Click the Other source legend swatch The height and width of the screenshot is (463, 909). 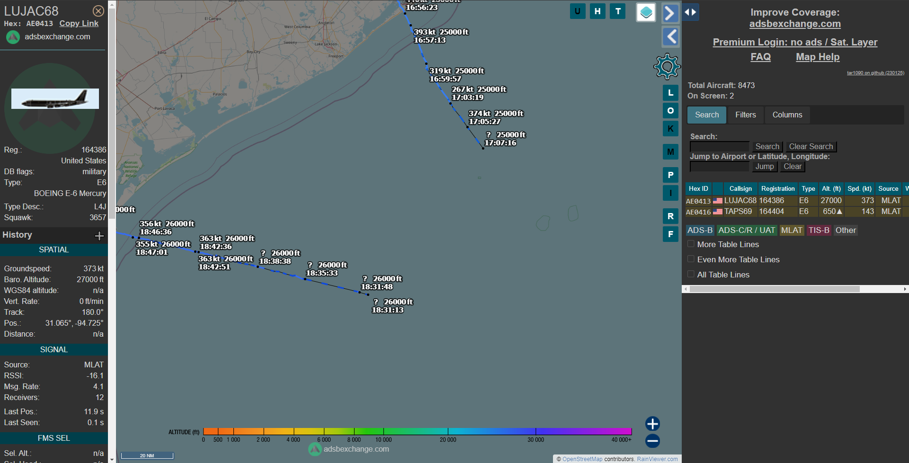[846, 231]
